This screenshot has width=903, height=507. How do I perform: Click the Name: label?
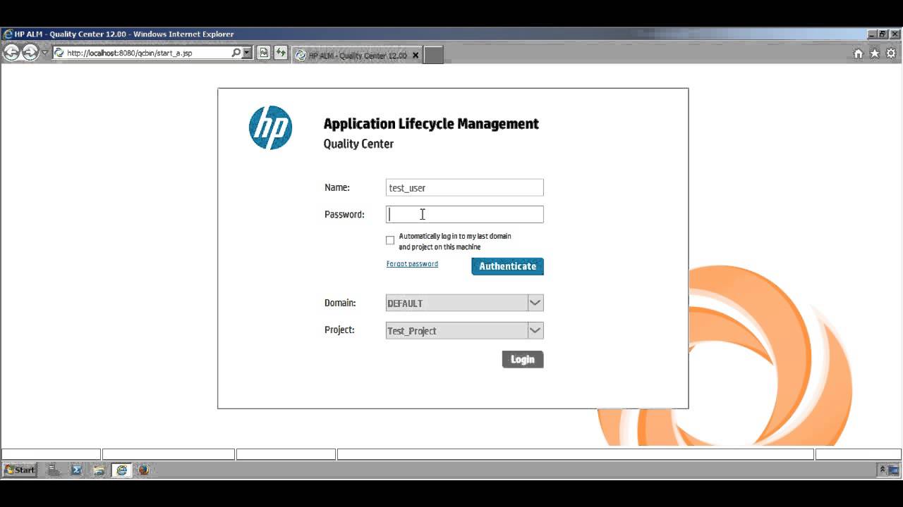(337, 187)
